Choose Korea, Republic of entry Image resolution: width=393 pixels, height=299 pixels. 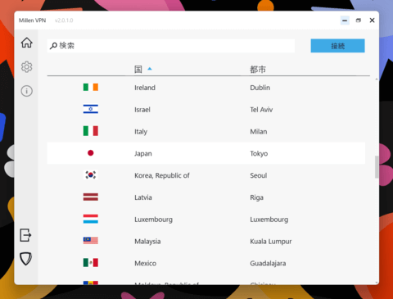click(x=162, y=175)
